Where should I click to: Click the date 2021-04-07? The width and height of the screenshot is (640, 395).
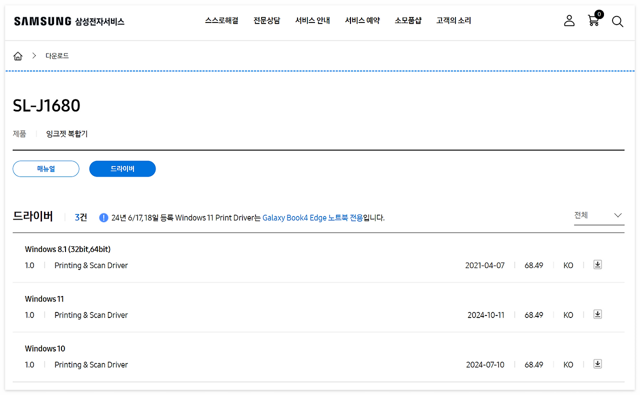pos(485,265)
